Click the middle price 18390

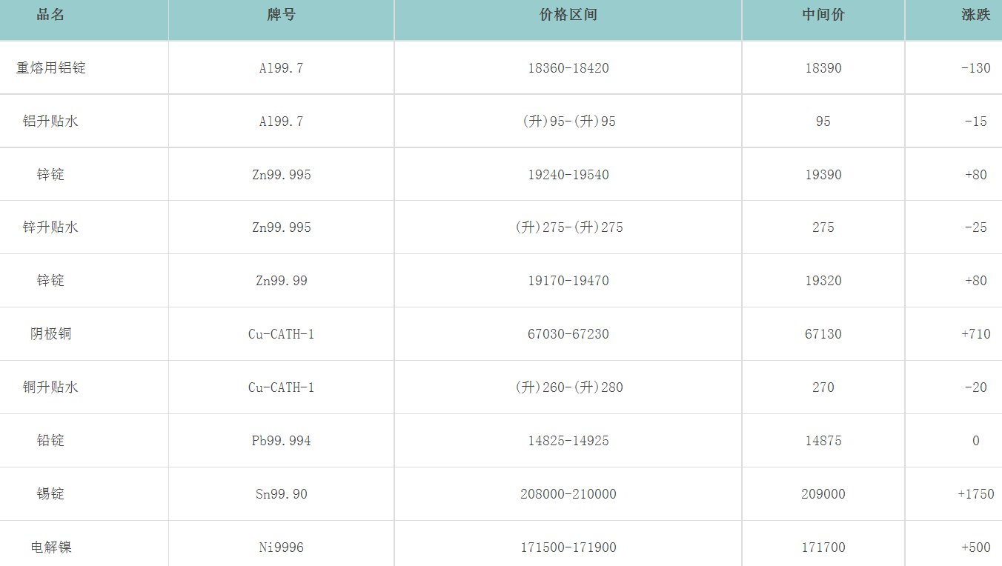[823, 68]
